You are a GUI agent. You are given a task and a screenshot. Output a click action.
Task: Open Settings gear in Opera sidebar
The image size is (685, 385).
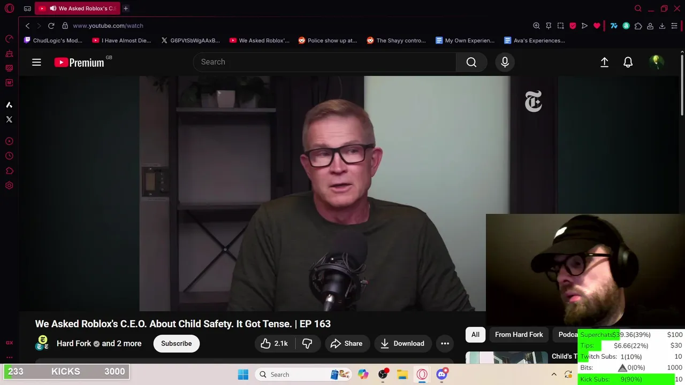(9, 186)
